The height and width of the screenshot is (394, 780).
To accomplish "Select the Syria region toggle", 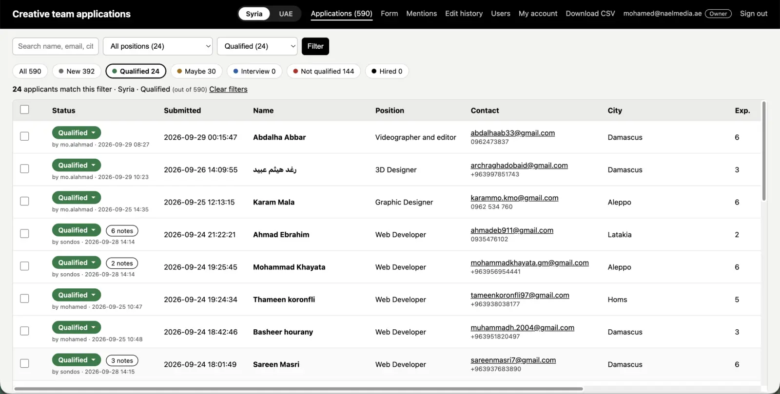I will (x=254, y=14).
